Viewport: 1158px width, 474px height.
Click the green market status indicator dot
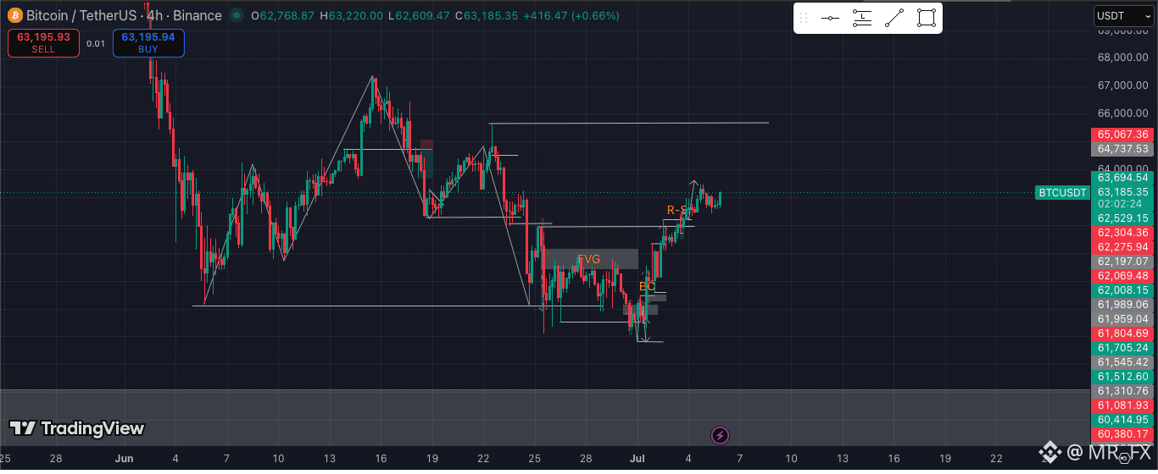point(237,15)
